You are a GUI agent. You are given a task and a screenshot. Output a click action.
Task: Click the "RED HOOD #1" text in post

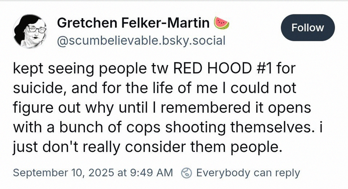point(223,68)
